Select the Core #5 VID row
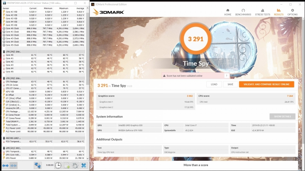 point(44,25)
